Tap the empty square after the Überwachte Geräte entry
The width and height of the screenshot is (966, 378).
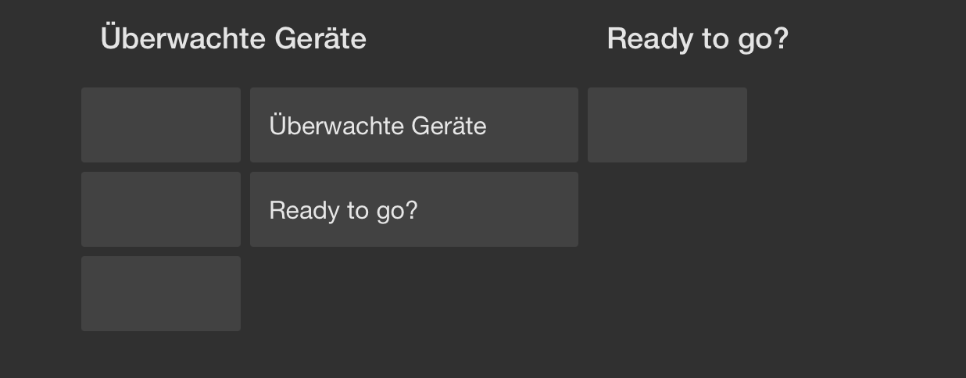pos(667,125)
